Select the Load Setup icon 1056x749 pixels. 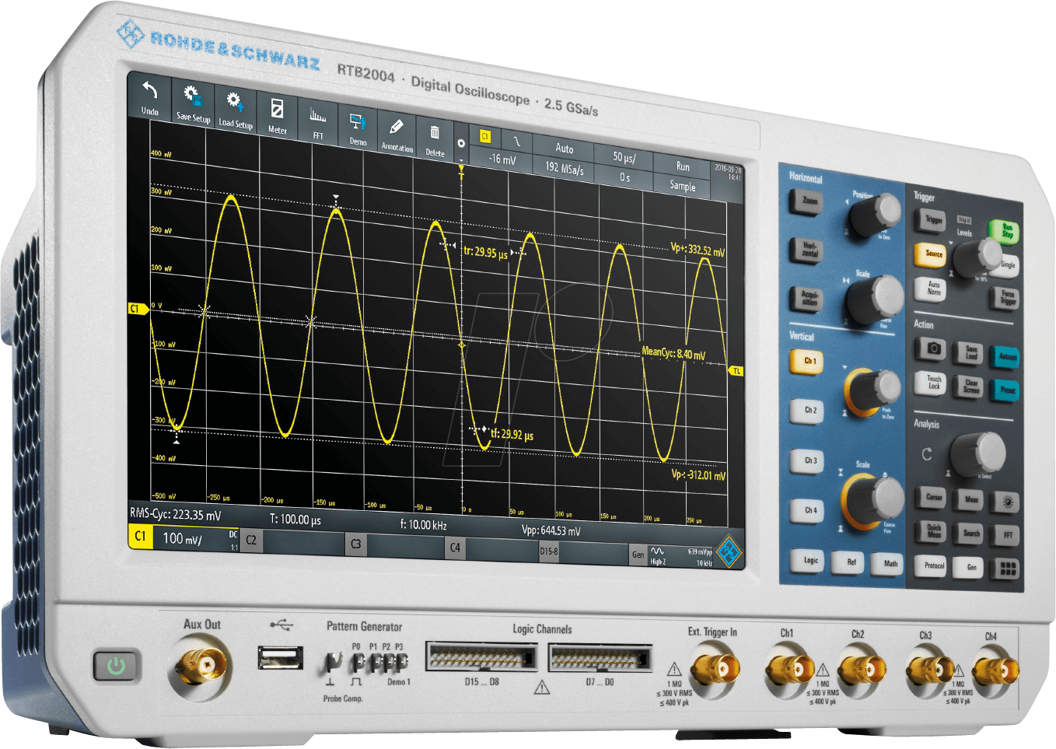[235, 110]
